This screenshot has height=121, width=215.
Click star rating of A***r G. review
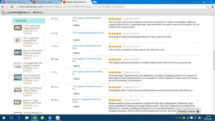coord(115,34)
